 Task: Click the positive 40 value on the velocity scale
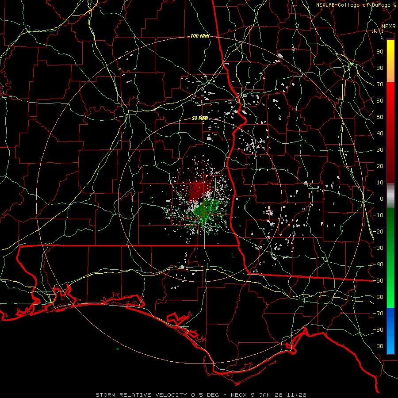click(380, 134)
